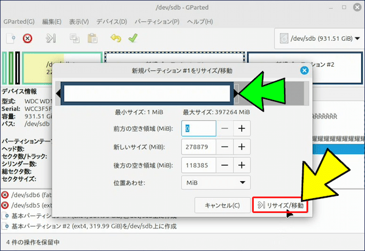Increase 後方の空き領域 with plus button
The image size is (365, 251).
pos(242,165)
